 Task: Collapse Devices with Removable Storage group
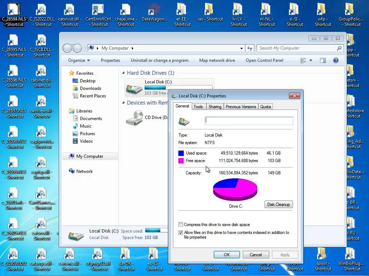(123, 103)
